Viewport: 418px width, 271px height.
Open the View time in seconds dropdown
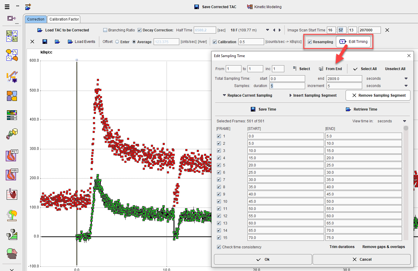tap(404, 121)
